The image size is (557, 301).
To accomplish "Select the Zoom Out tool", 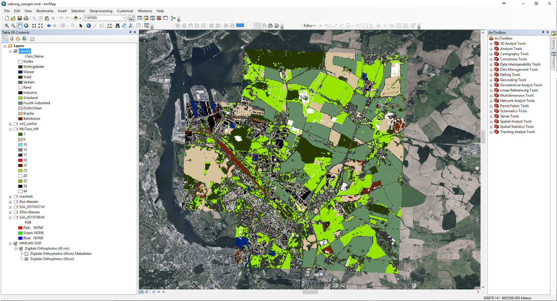I will pyautogui.click(x=13, y=26).
